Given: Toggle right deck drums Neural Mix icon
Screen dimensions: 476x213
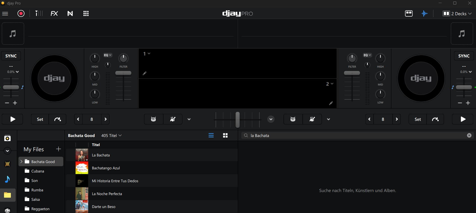Looking at the screenshot, I should 293,119.
